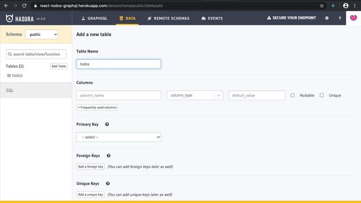Click the table icon beside todos

coord(9,76)
